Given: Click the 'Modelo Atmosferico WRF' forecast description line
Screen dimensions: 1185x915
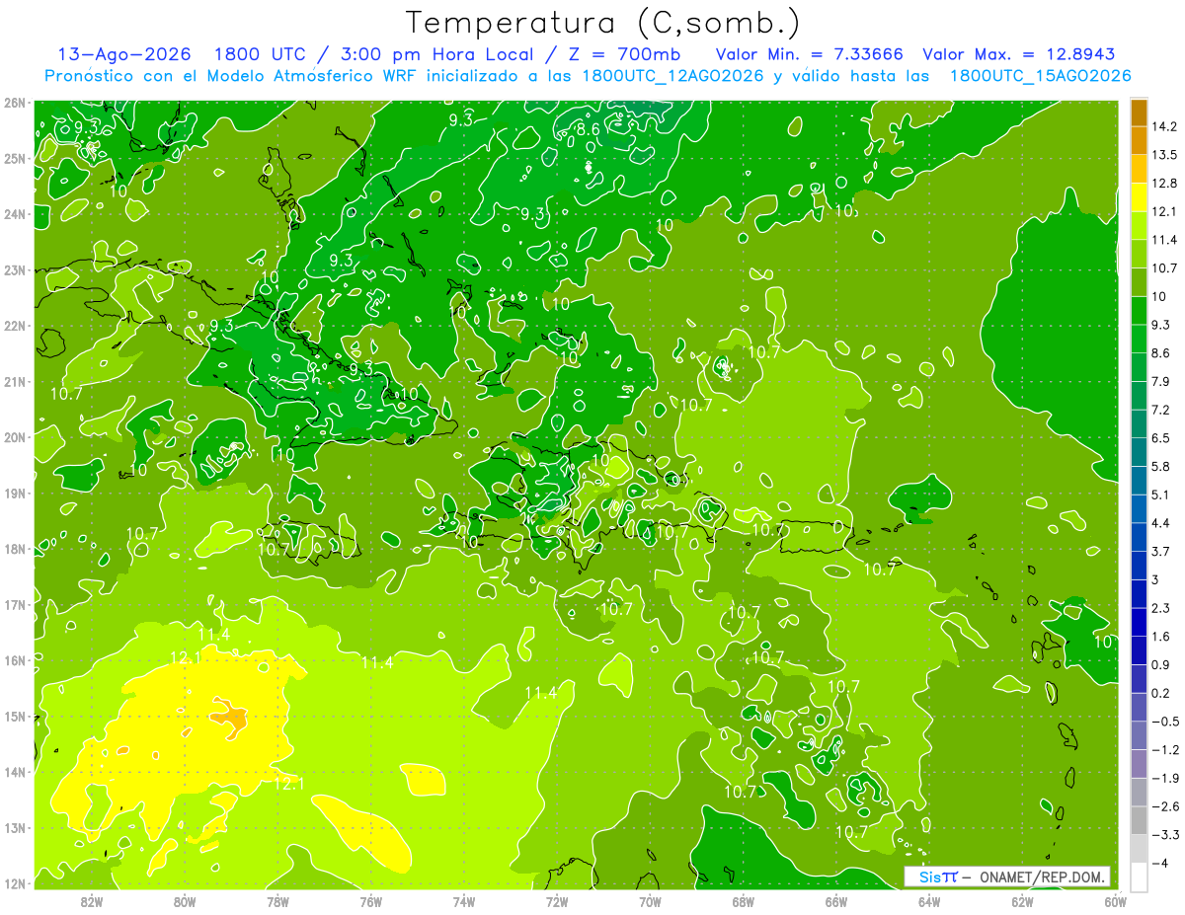Looking at the screenshot, I should click(x=589, y=76).
